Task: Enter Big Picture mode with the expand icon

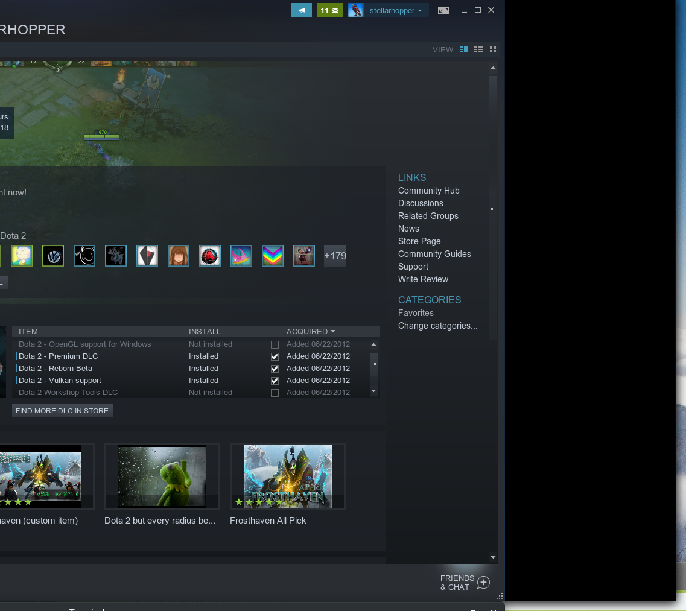Action: pos(443,10)
